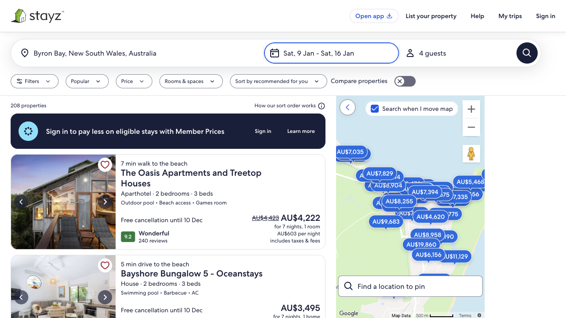Click Find a location to pin field

pos(410,286)
